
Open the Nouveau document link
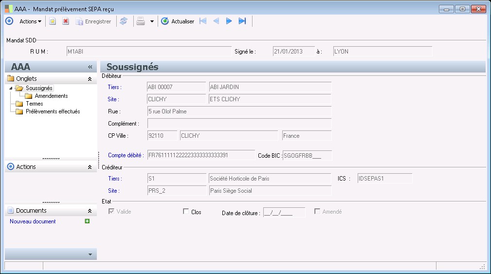(33, 221)
